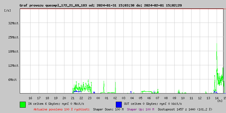Click hour label 07 on x-axis

click(x=157, y=98)
